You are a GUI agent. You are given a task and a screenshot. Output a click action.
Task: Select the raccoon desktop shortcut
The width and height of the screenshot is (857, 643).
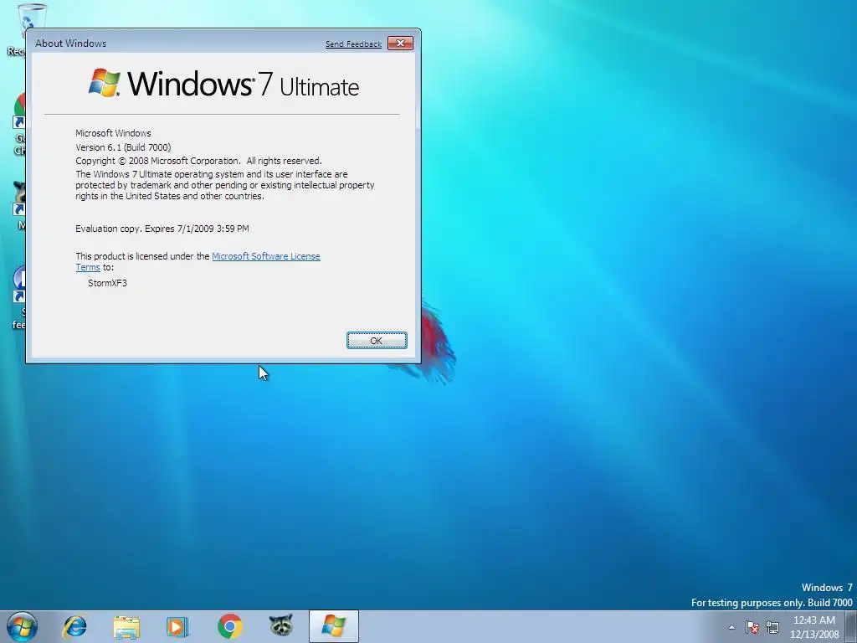point(20,205)
